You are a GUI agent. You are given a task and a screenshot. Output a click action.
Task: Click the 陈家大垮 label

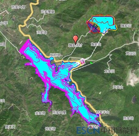[x=18, y=7]
